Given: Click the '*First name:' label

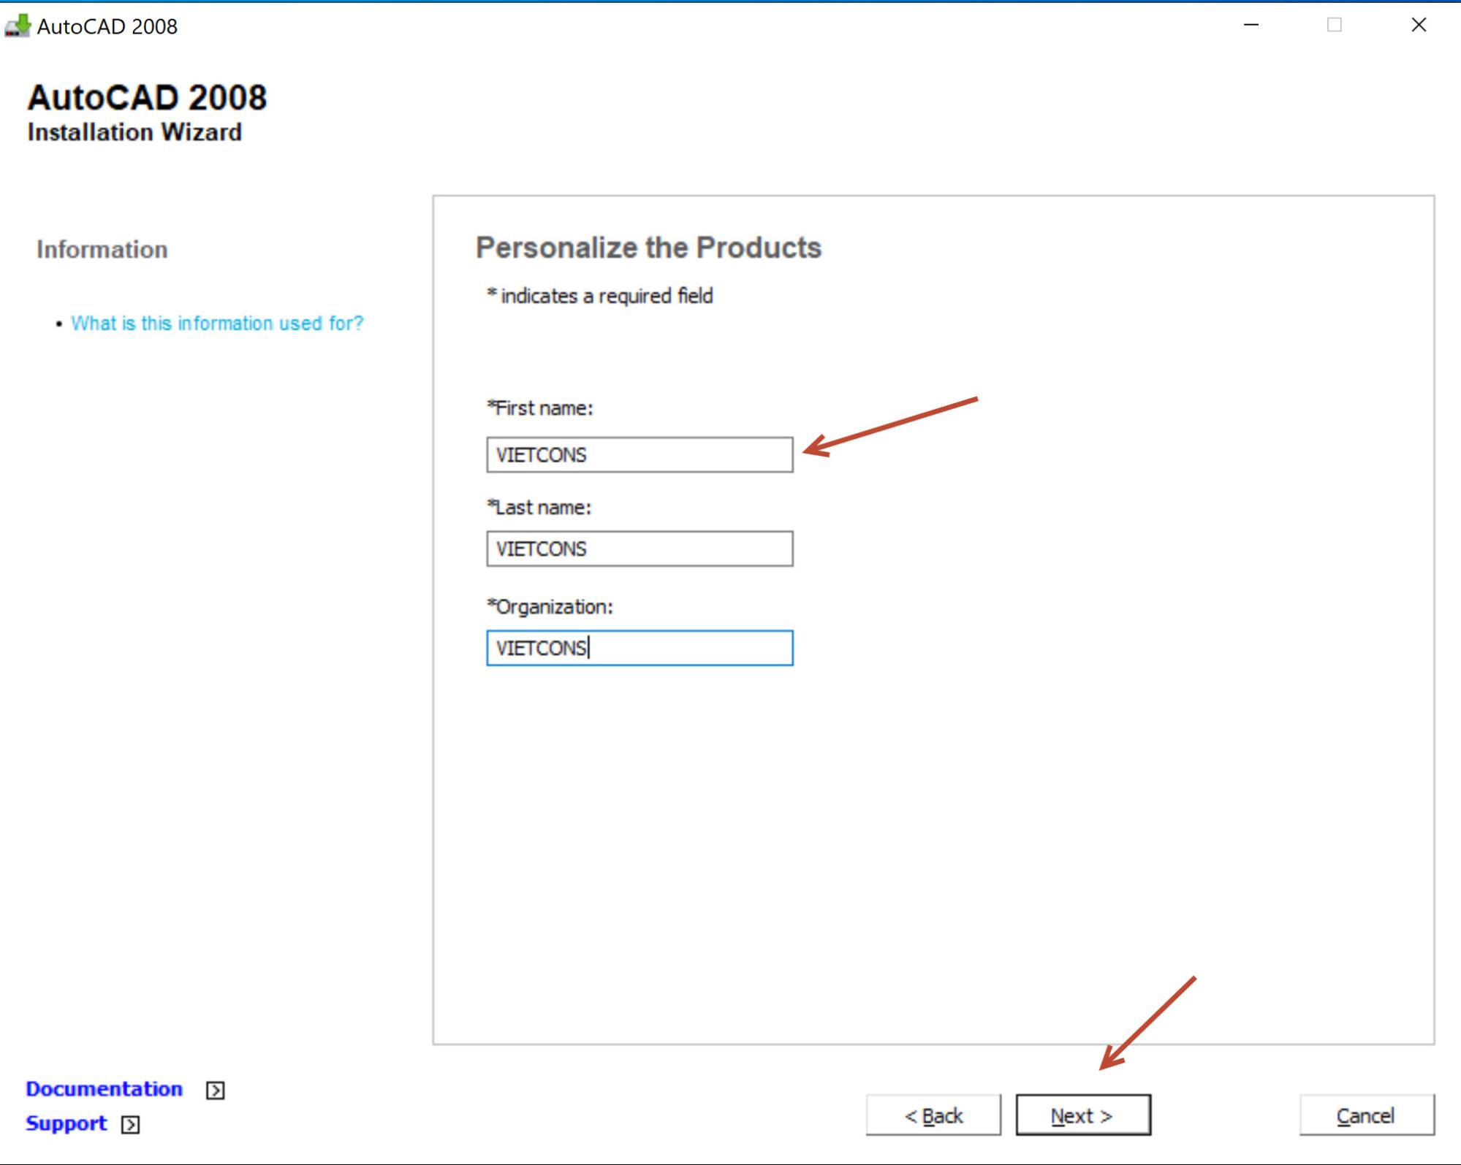Looking at the screenshot, I should pyautogui.click(x=540, y=408).
